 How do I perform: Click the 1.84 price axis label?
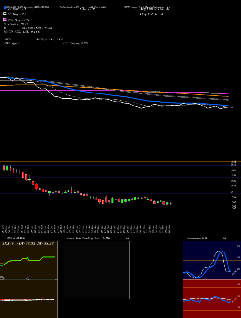(234, 197)
